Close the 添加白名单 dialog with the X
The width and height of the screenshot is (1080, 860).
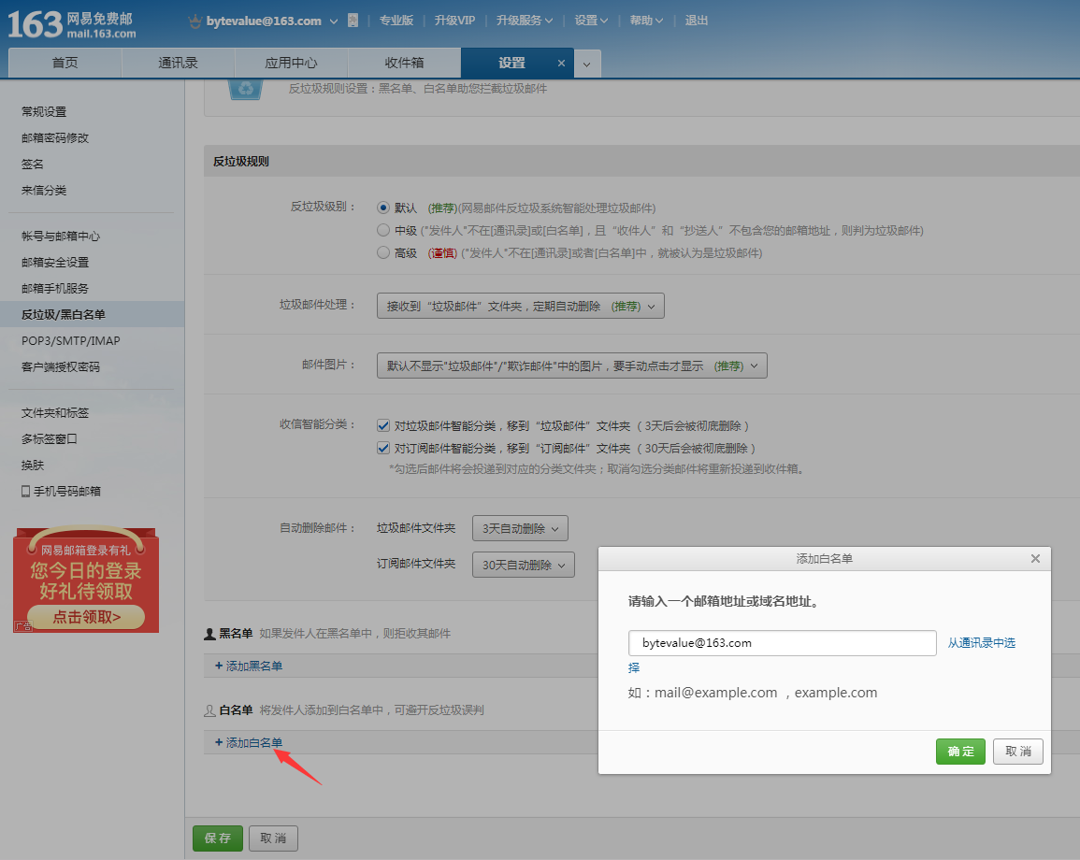[1035, 558]
